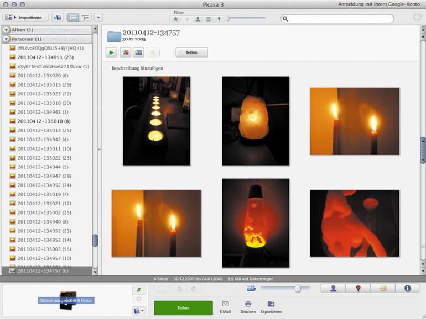Switch to flat folder list view
The height and width of the screenshot is (319, 426).
(x=73, y=18)
